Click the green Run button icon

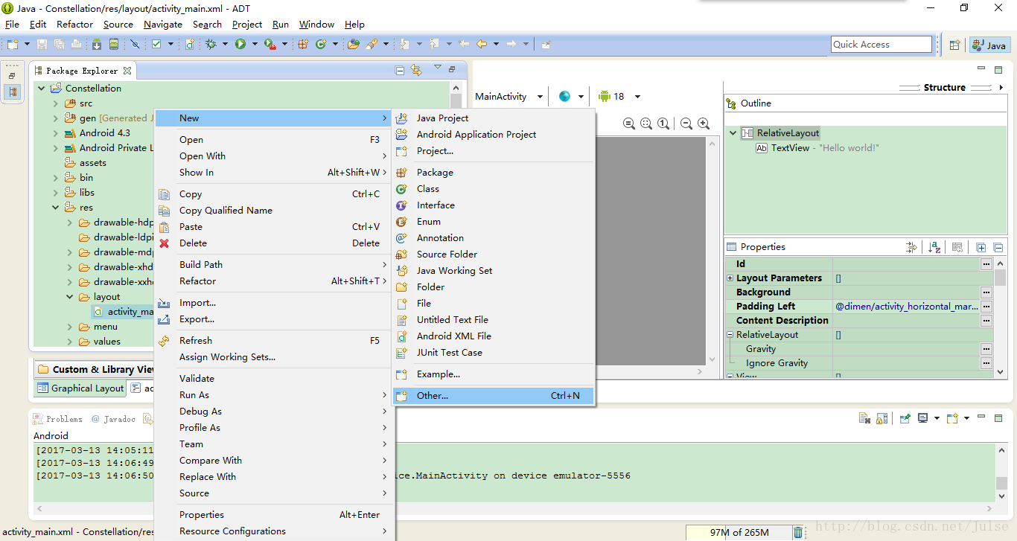pyautogui.click(x=240, y=45)
